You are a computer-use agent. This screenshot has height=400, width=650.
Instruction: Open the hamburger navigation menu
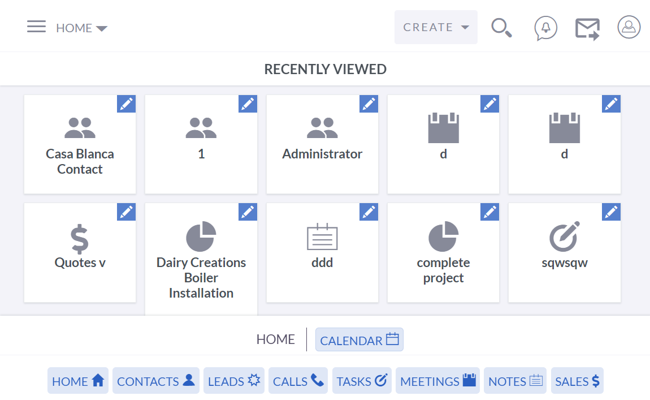coord(36,27)
